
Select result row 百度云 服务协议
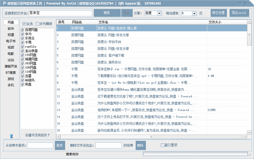152,62
